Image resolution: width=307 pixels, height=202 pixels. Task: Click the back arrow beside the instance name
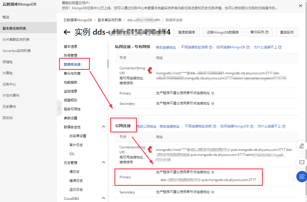pos(67,32)
